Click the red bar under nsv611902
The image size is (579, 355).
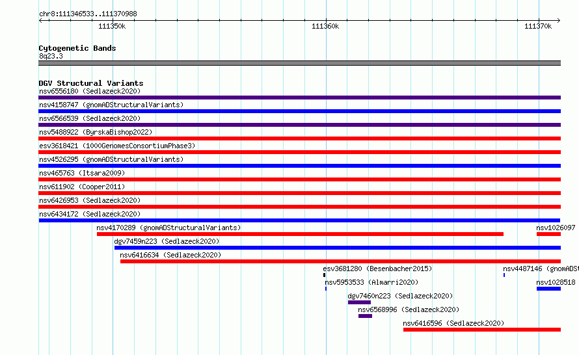coord(299,193)
